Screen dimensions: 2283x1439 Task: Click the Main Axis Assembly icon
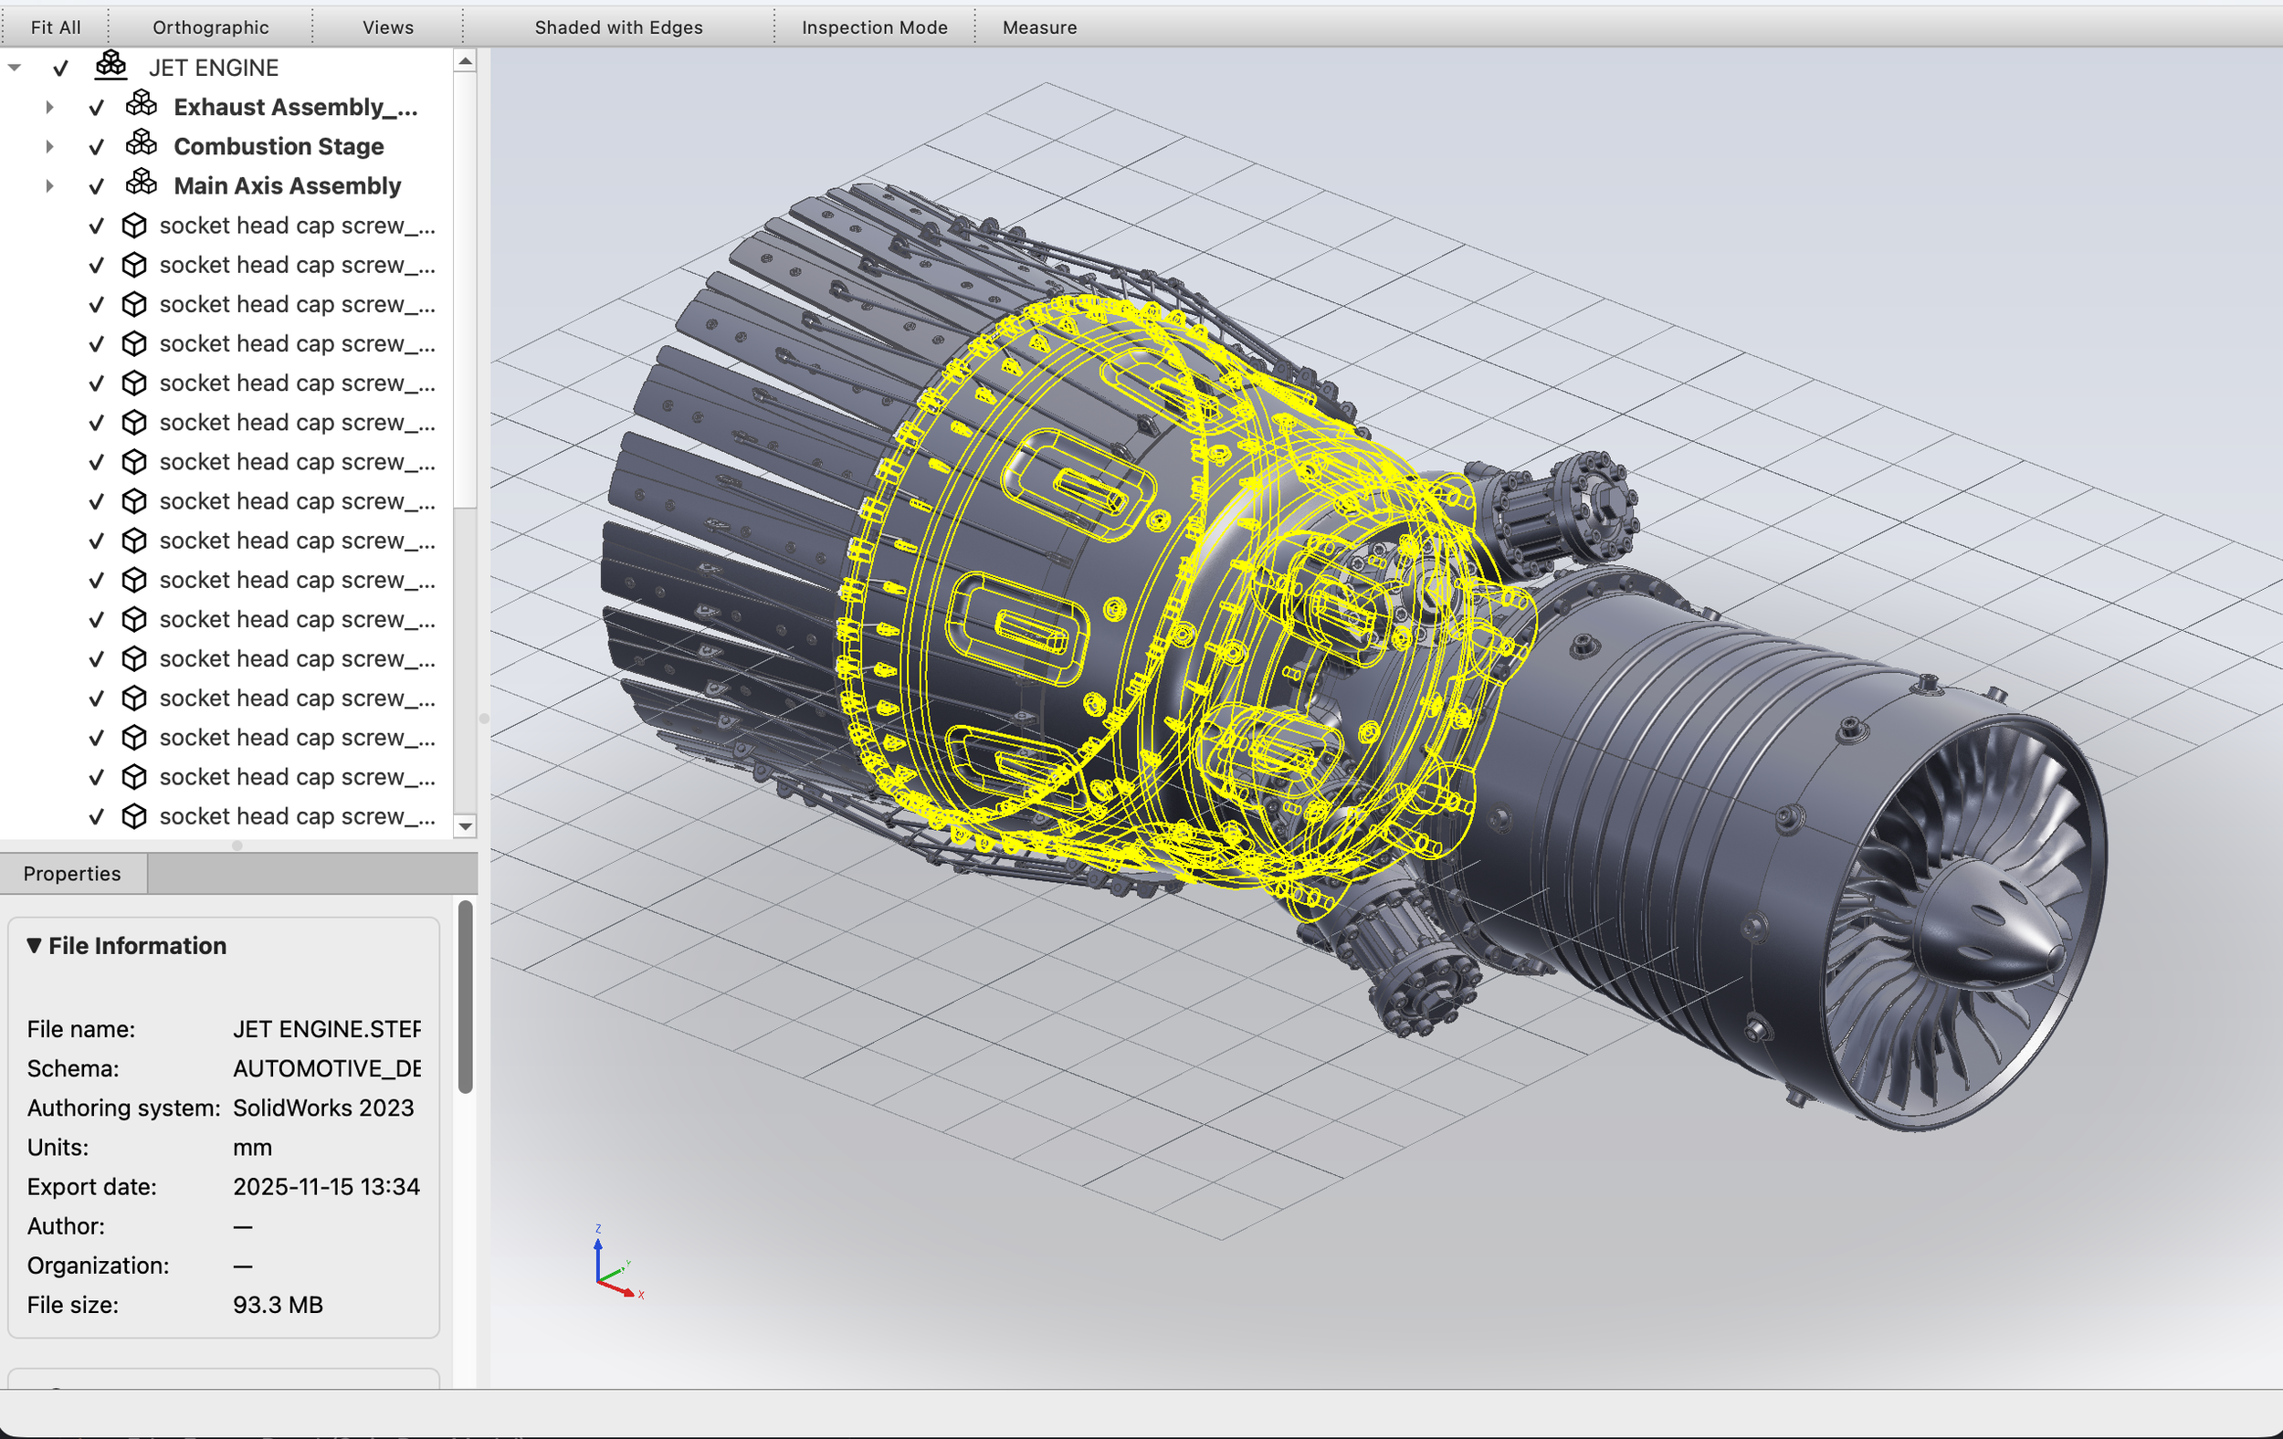142,183
